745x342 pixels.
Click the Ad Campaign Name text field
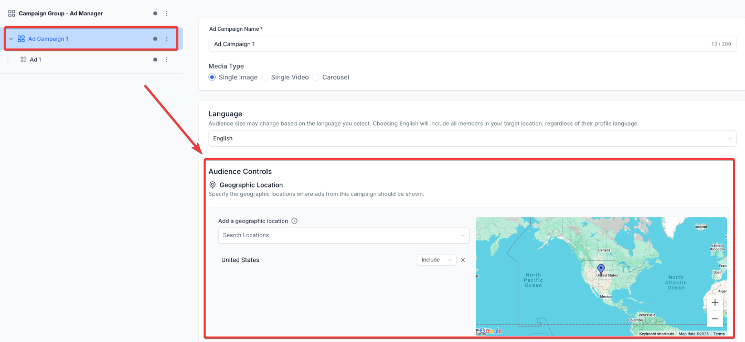pos(456,44)
